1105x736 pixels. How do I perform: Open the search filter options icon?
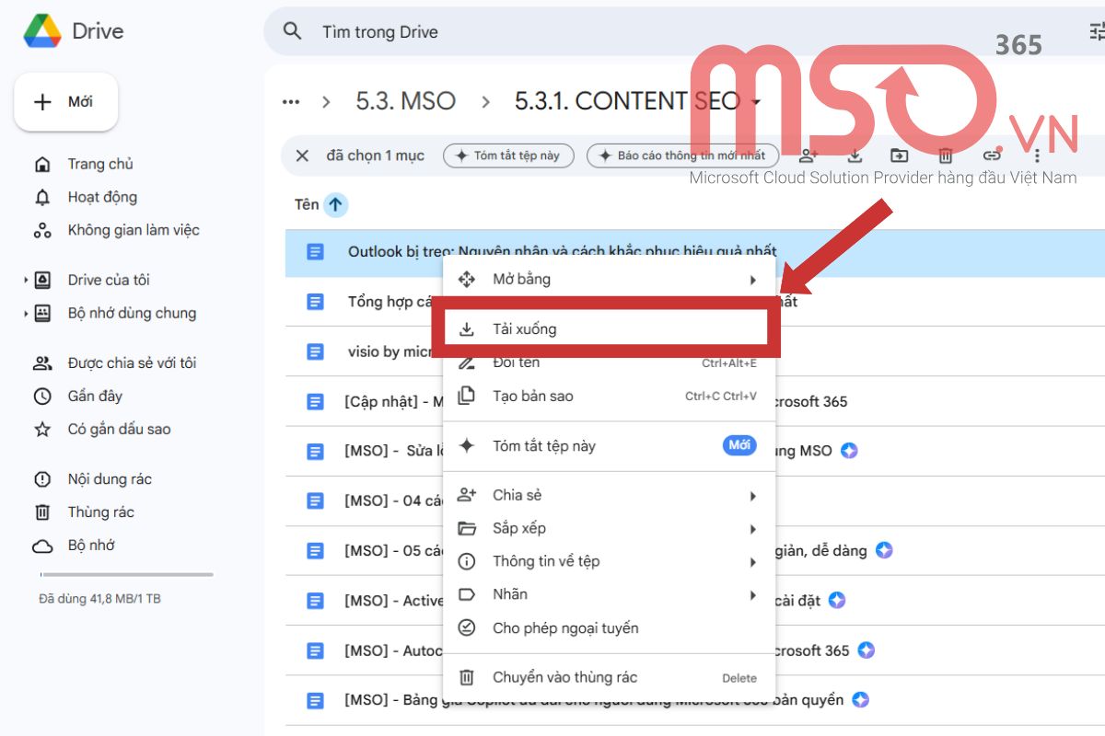coord(1096,31)
